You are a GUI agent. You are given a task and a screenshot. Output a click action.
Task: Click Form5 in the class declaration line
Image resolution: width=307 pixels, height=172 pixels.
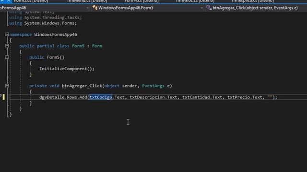[78, 46]
